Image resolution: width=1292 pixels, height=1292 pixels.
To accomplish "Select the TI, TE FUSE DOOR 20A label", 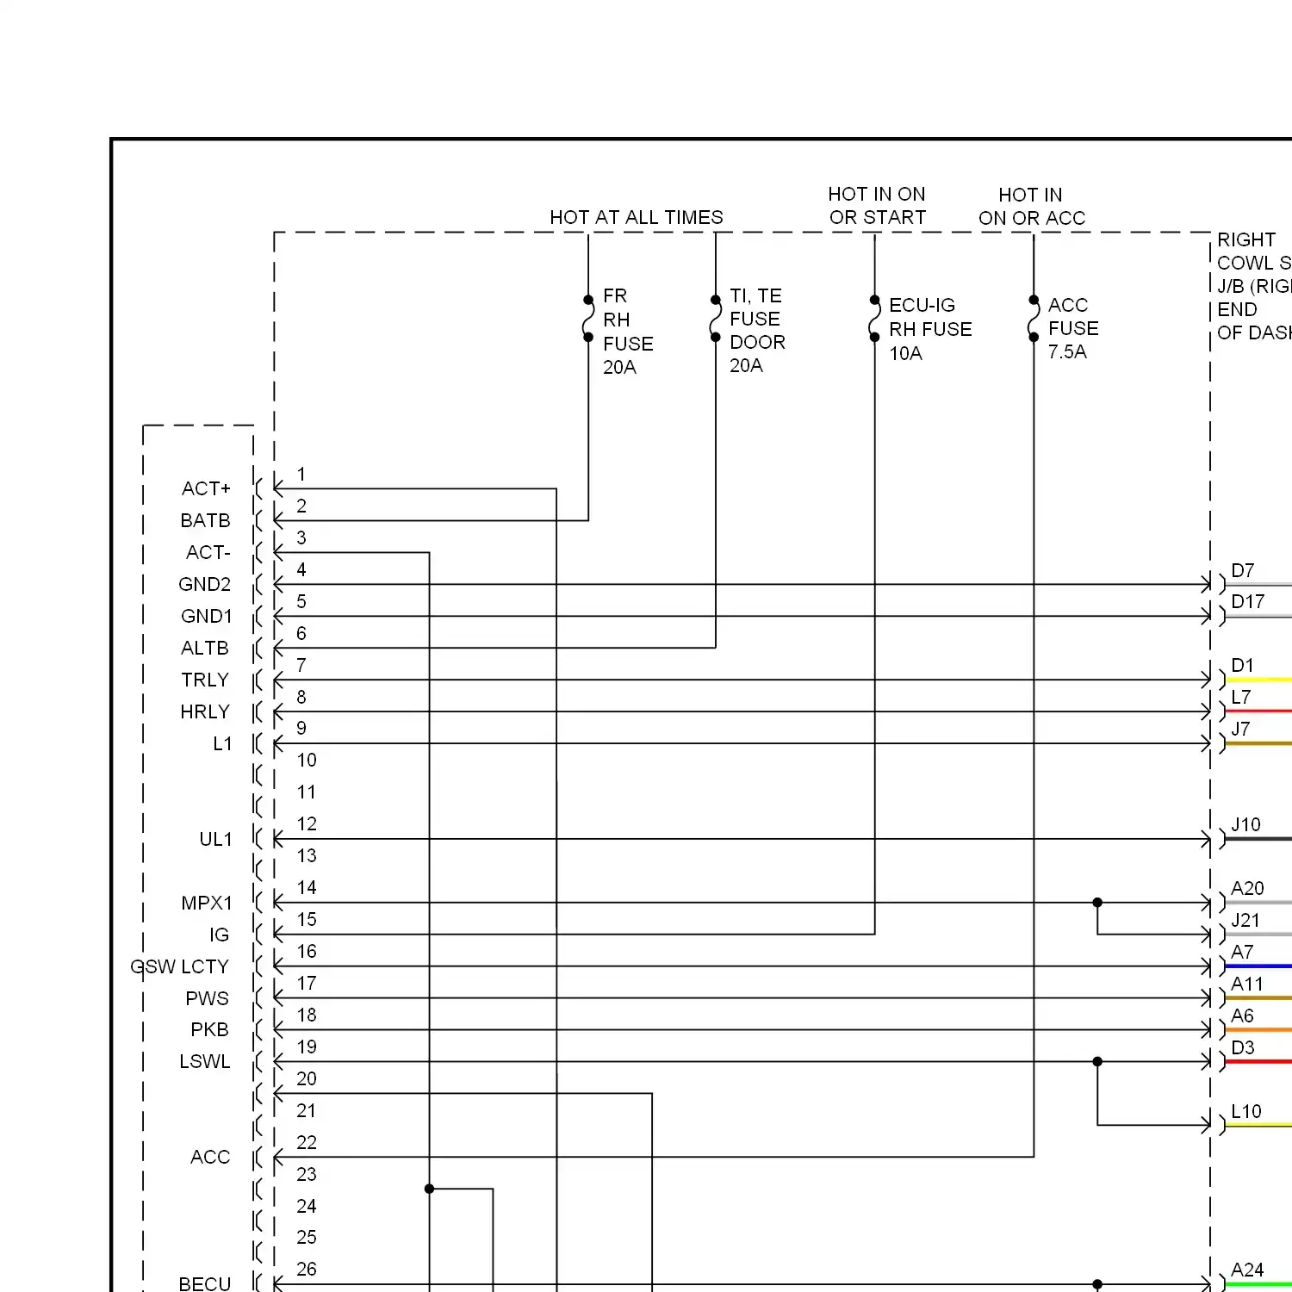I will (757, 331).
